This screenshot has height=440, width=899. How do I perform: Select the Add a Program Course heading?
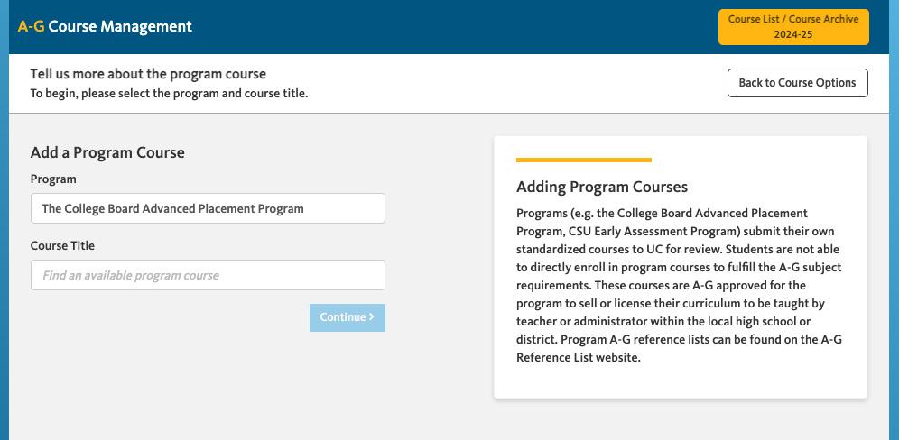coord(107,152)
